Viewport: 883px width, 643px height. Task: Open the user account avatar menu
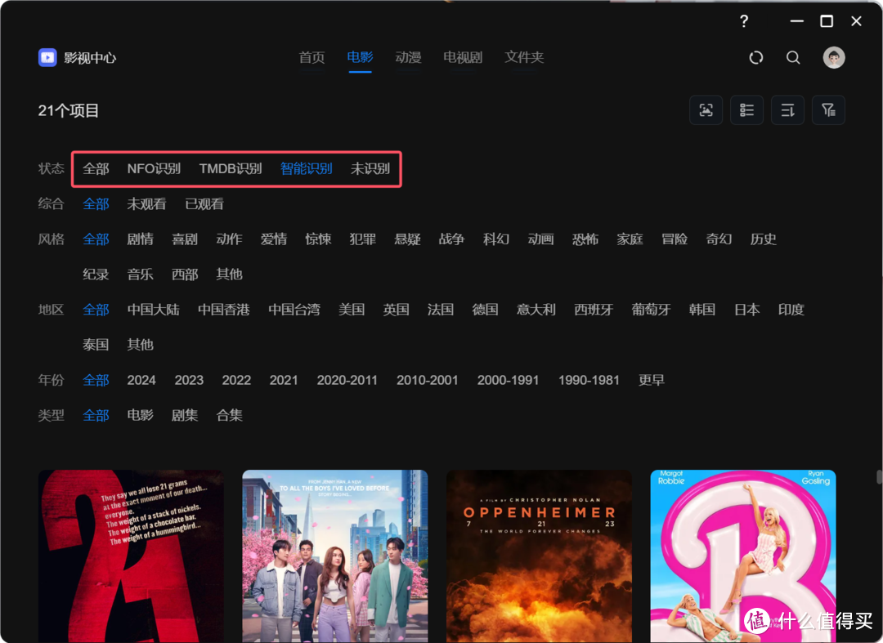pyautogui.click(x=833, y=57)
